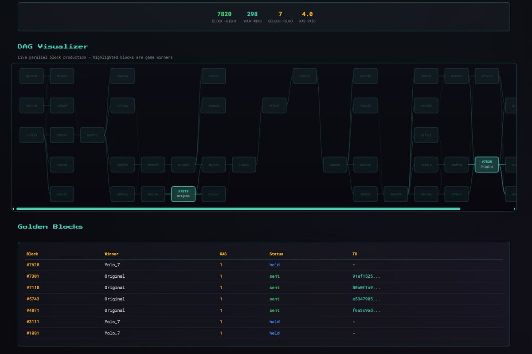
Task: Select highlighted DAG block #7819
Action: coord(183,194)
